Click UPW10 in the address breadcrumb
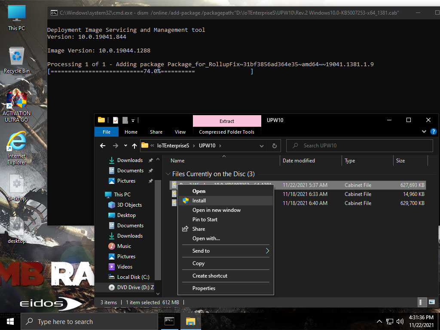 (x=207, y=146)
